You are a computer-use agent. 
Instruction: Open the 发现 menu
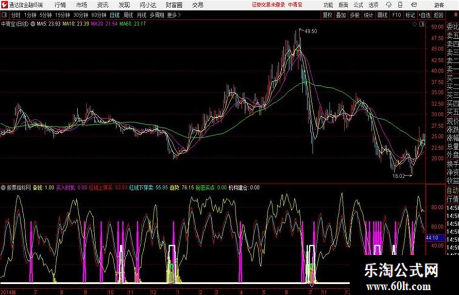(x=124, y=5)
